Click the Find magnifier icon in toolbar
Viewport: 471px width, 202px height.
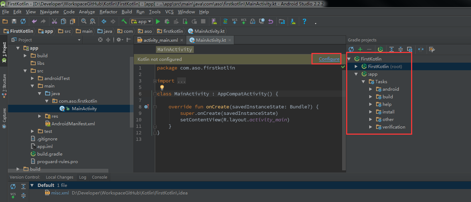coord(84,22)
